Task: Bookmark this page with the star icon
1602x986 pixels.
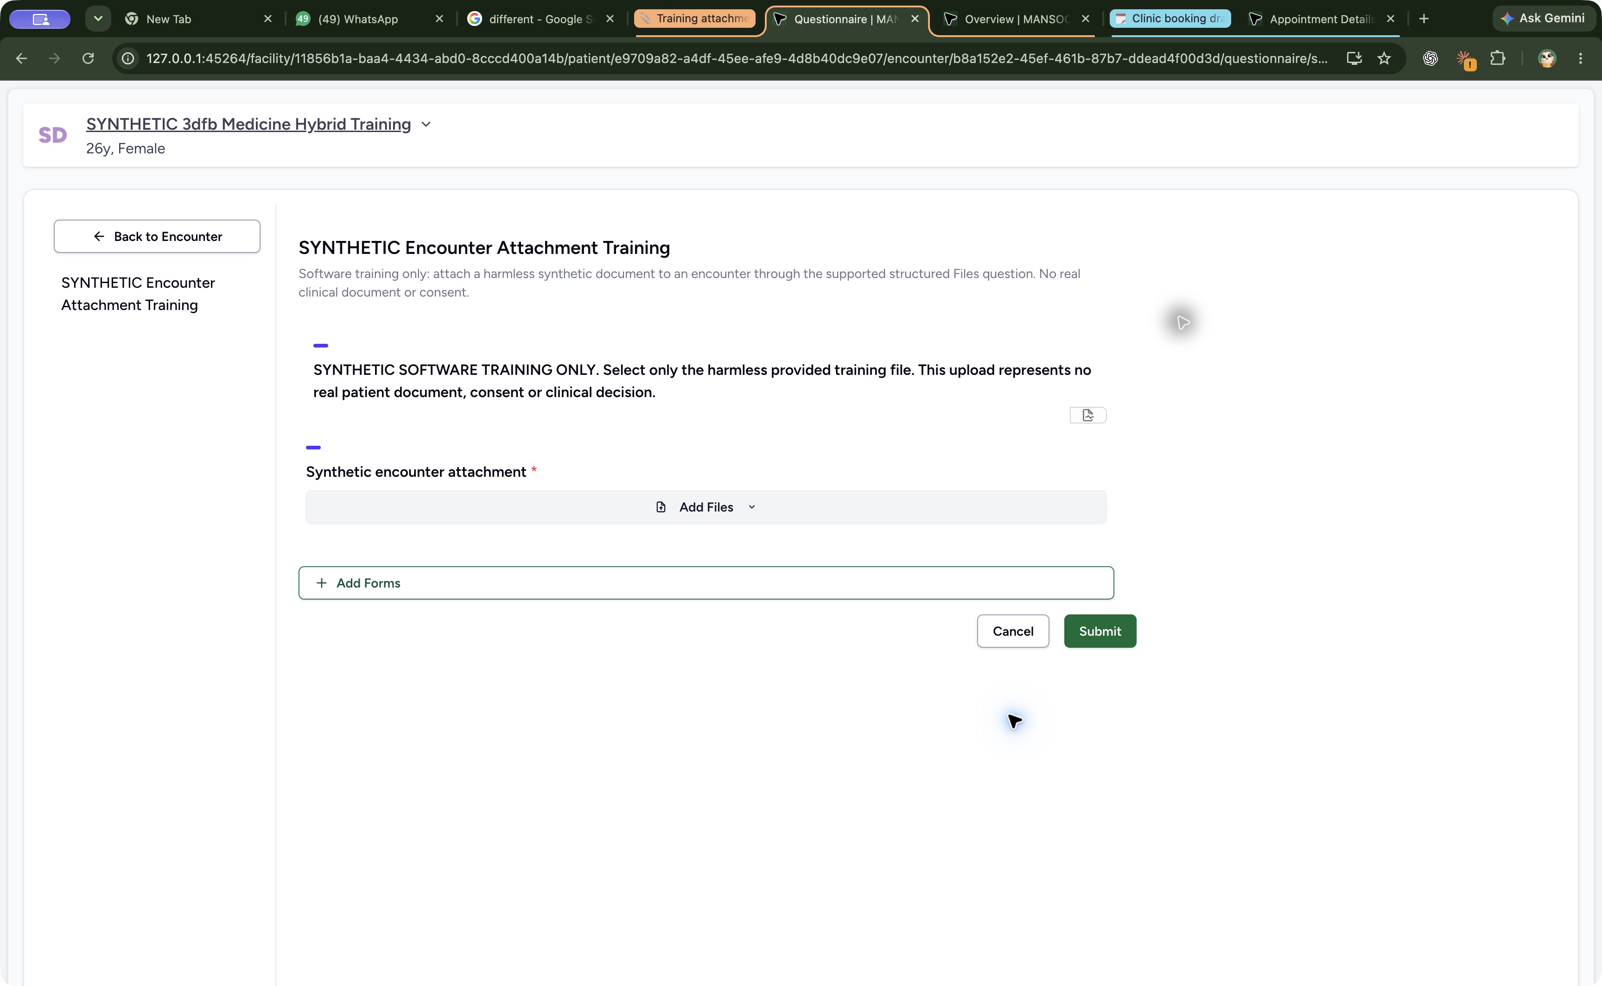Action: (x=1384, y=59)
